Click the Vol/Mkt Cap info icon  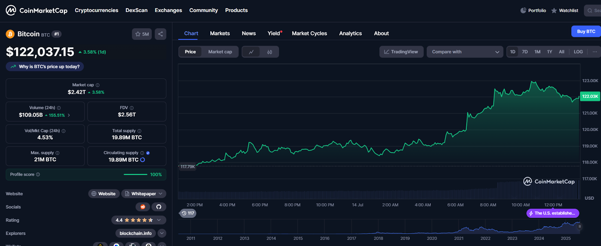click(63, 131)
